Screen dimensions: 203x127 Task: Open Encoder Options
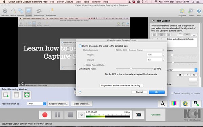pyautogui.click(x=58, y=104)
